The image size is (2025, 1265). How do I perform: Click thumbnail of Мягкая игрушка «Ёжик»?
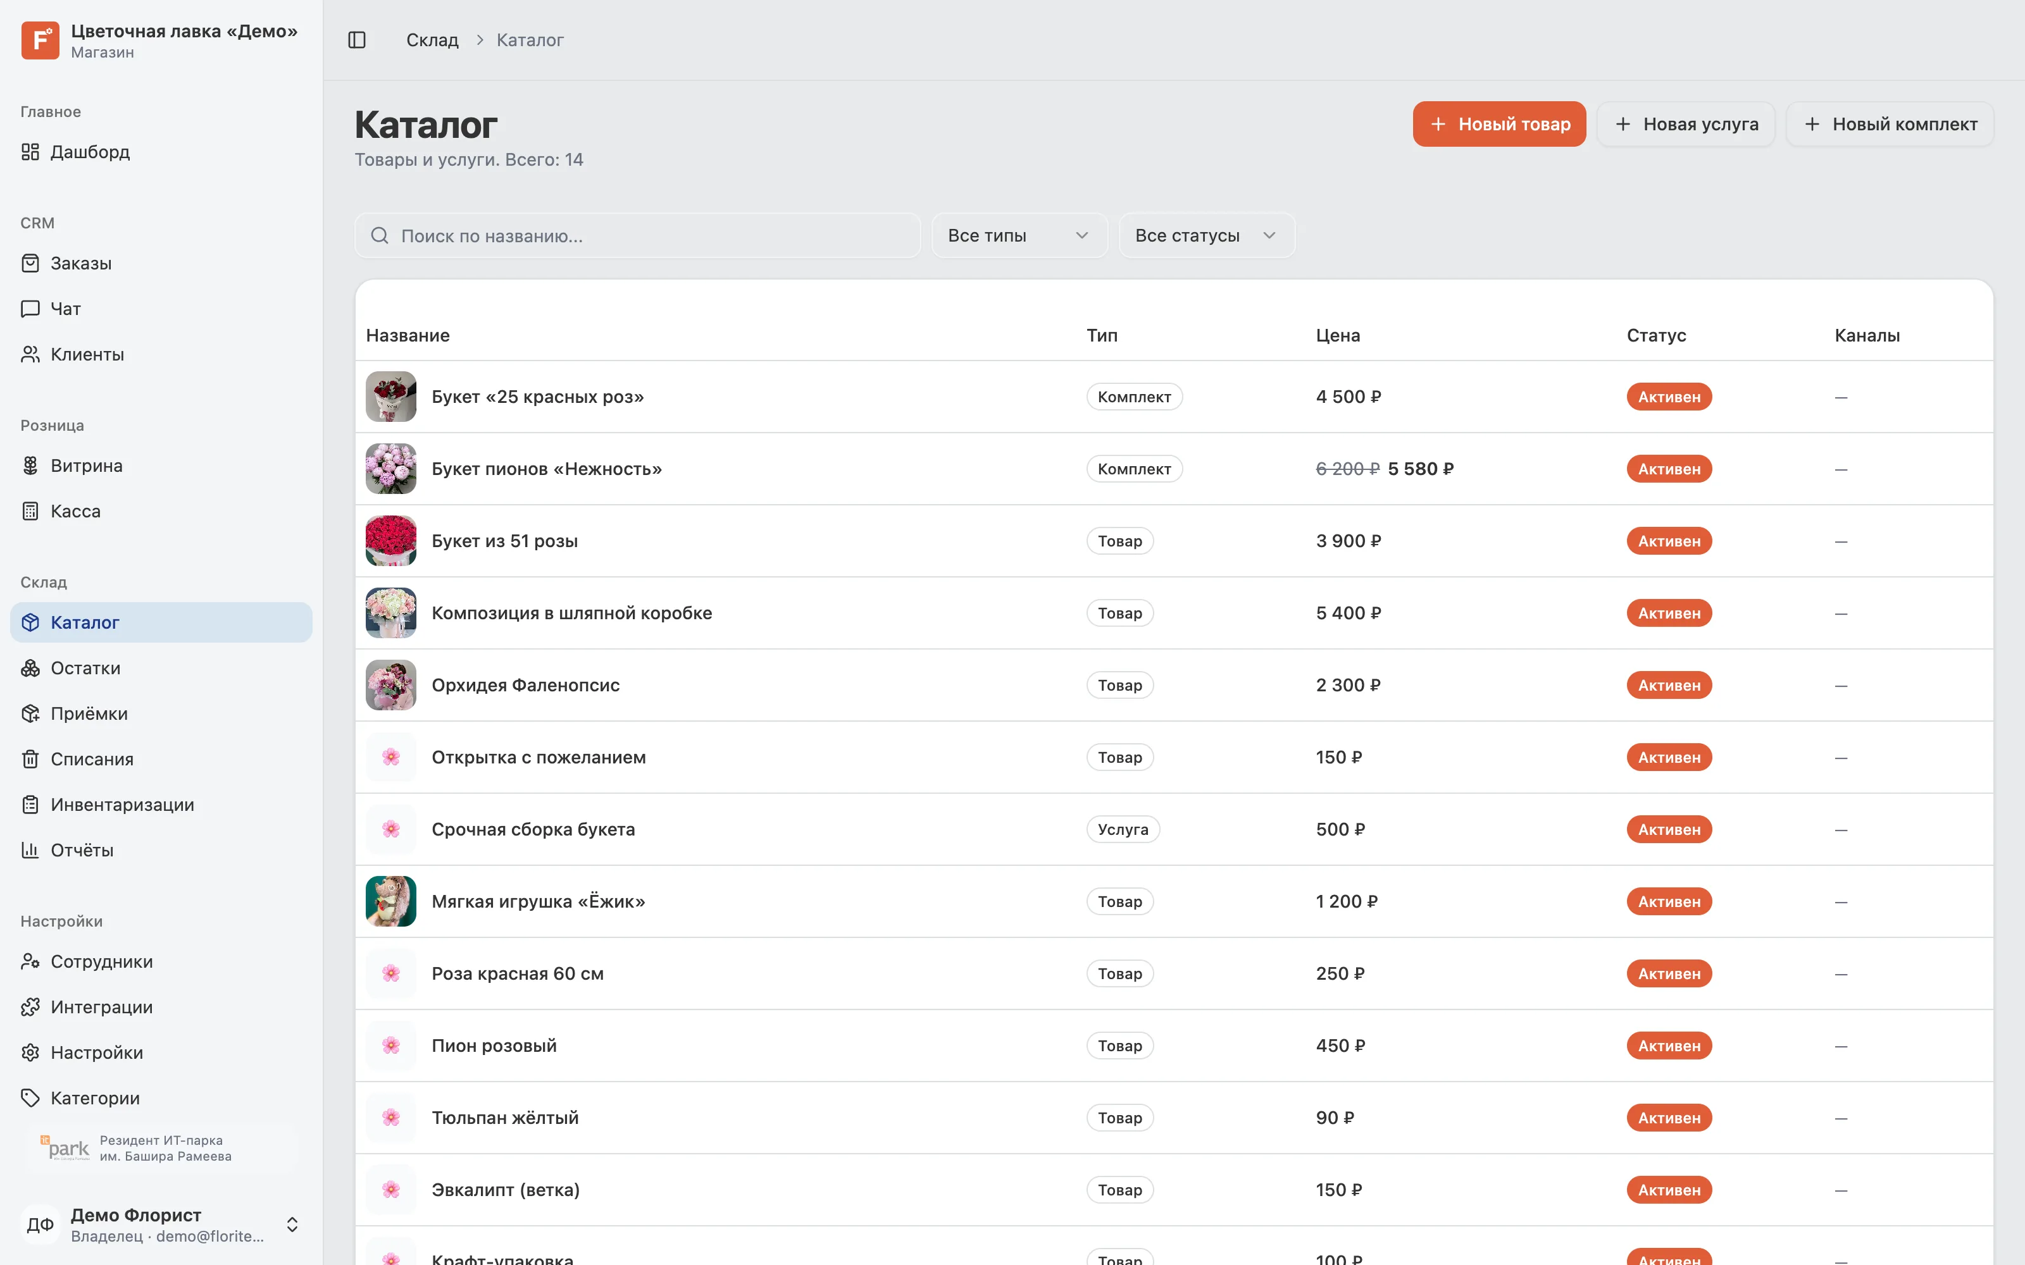point(391,901)
